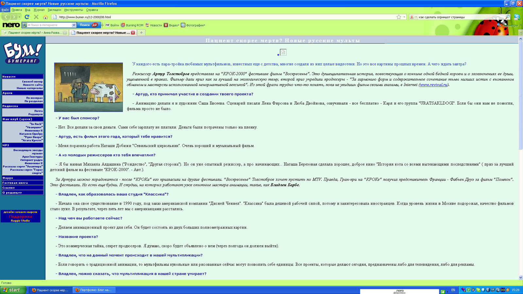523x294 pixels.
Task: Click the 'Поддержка' link in the sidebar
Action: click(20, 216)
